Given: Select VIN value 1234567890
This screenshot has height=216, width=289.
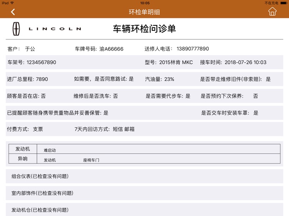Looking at the screenshot, I should [x=41, y=62].
